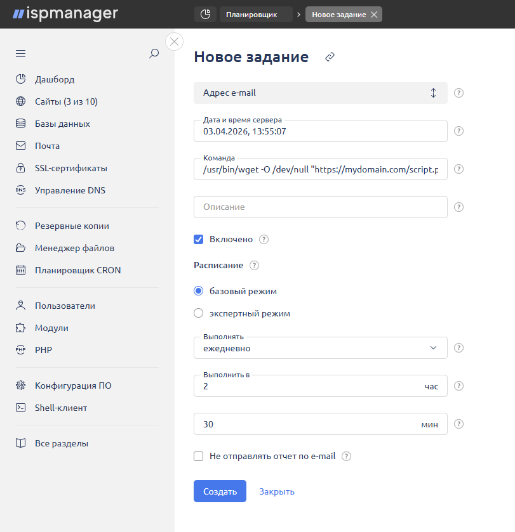The image size is (515, 532).
Task: Click the hamburger menu icon in sidebar
Action: [x=20, y=54]
